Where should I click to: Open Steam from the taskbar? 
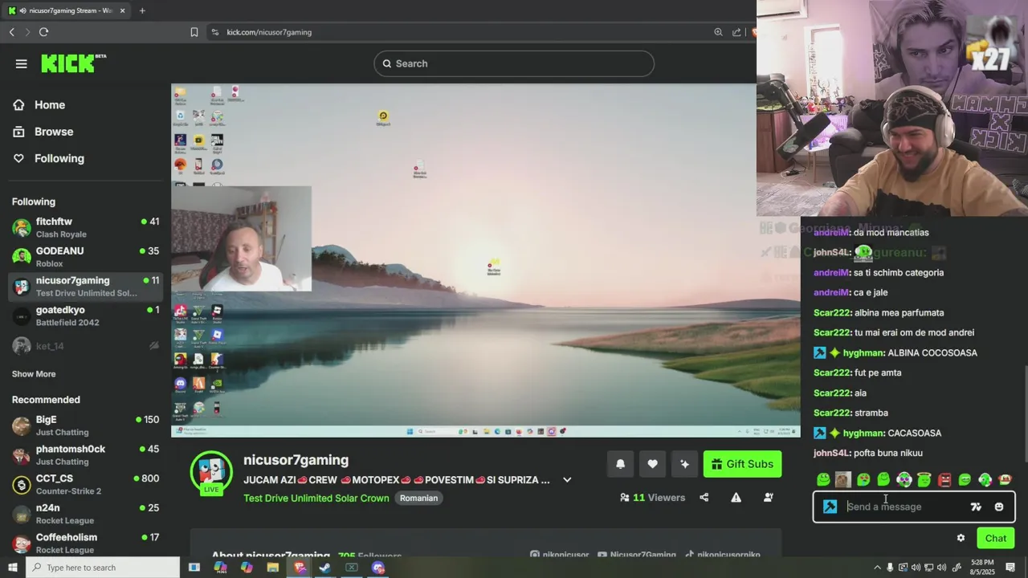pos(325,568)
